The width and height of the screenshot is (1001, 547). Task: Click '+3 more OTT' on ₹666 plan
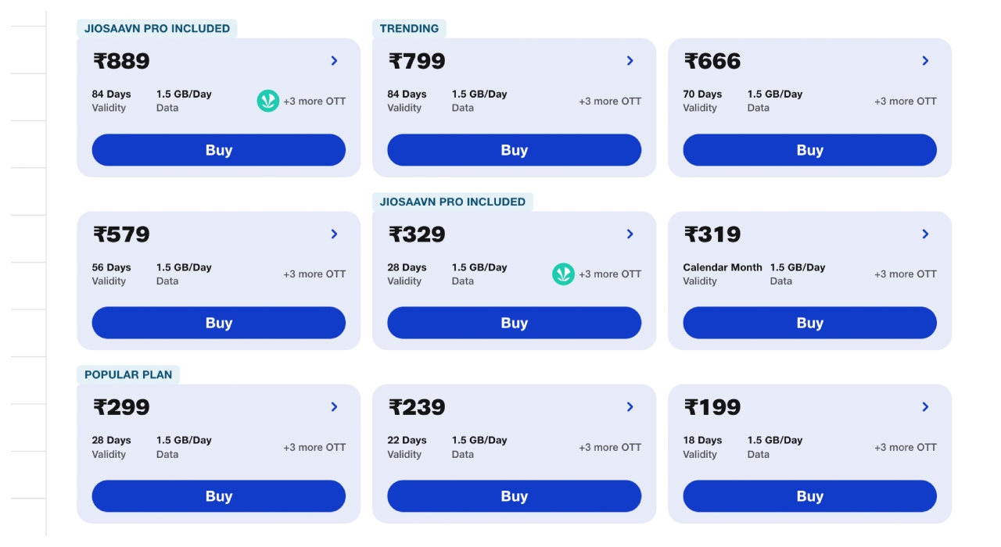[x=906, y=102]
